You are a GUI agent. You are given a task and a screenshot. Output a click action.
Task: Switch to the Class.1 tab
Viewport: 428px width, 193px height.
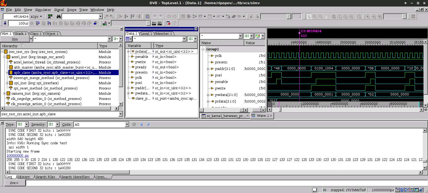click(x=36, y=34)
